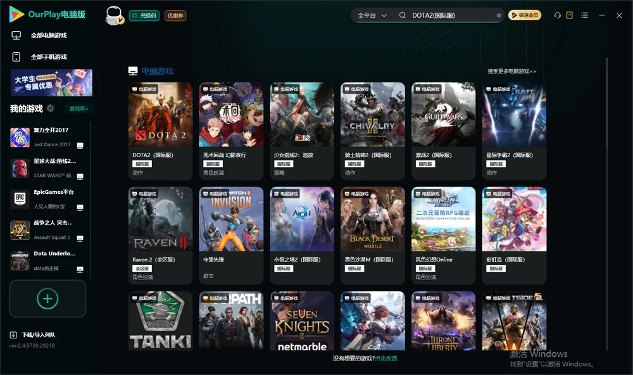Open the Aion 2 game cover
The width and height of the screenshot is (633, 375).
(x=302, y=219)
